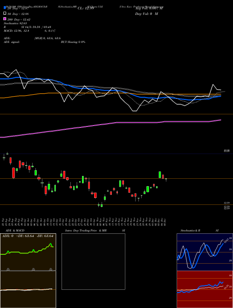Screen dimensions: 233x308
Task: Click the 'Avg Vol: 0.007 M' label
Action: pyautogui.click(x=149, y=8)
